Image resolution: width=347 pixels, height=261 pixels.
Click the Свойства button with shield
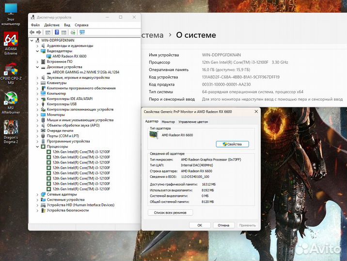pyautogui.click(x=232, y=144)
